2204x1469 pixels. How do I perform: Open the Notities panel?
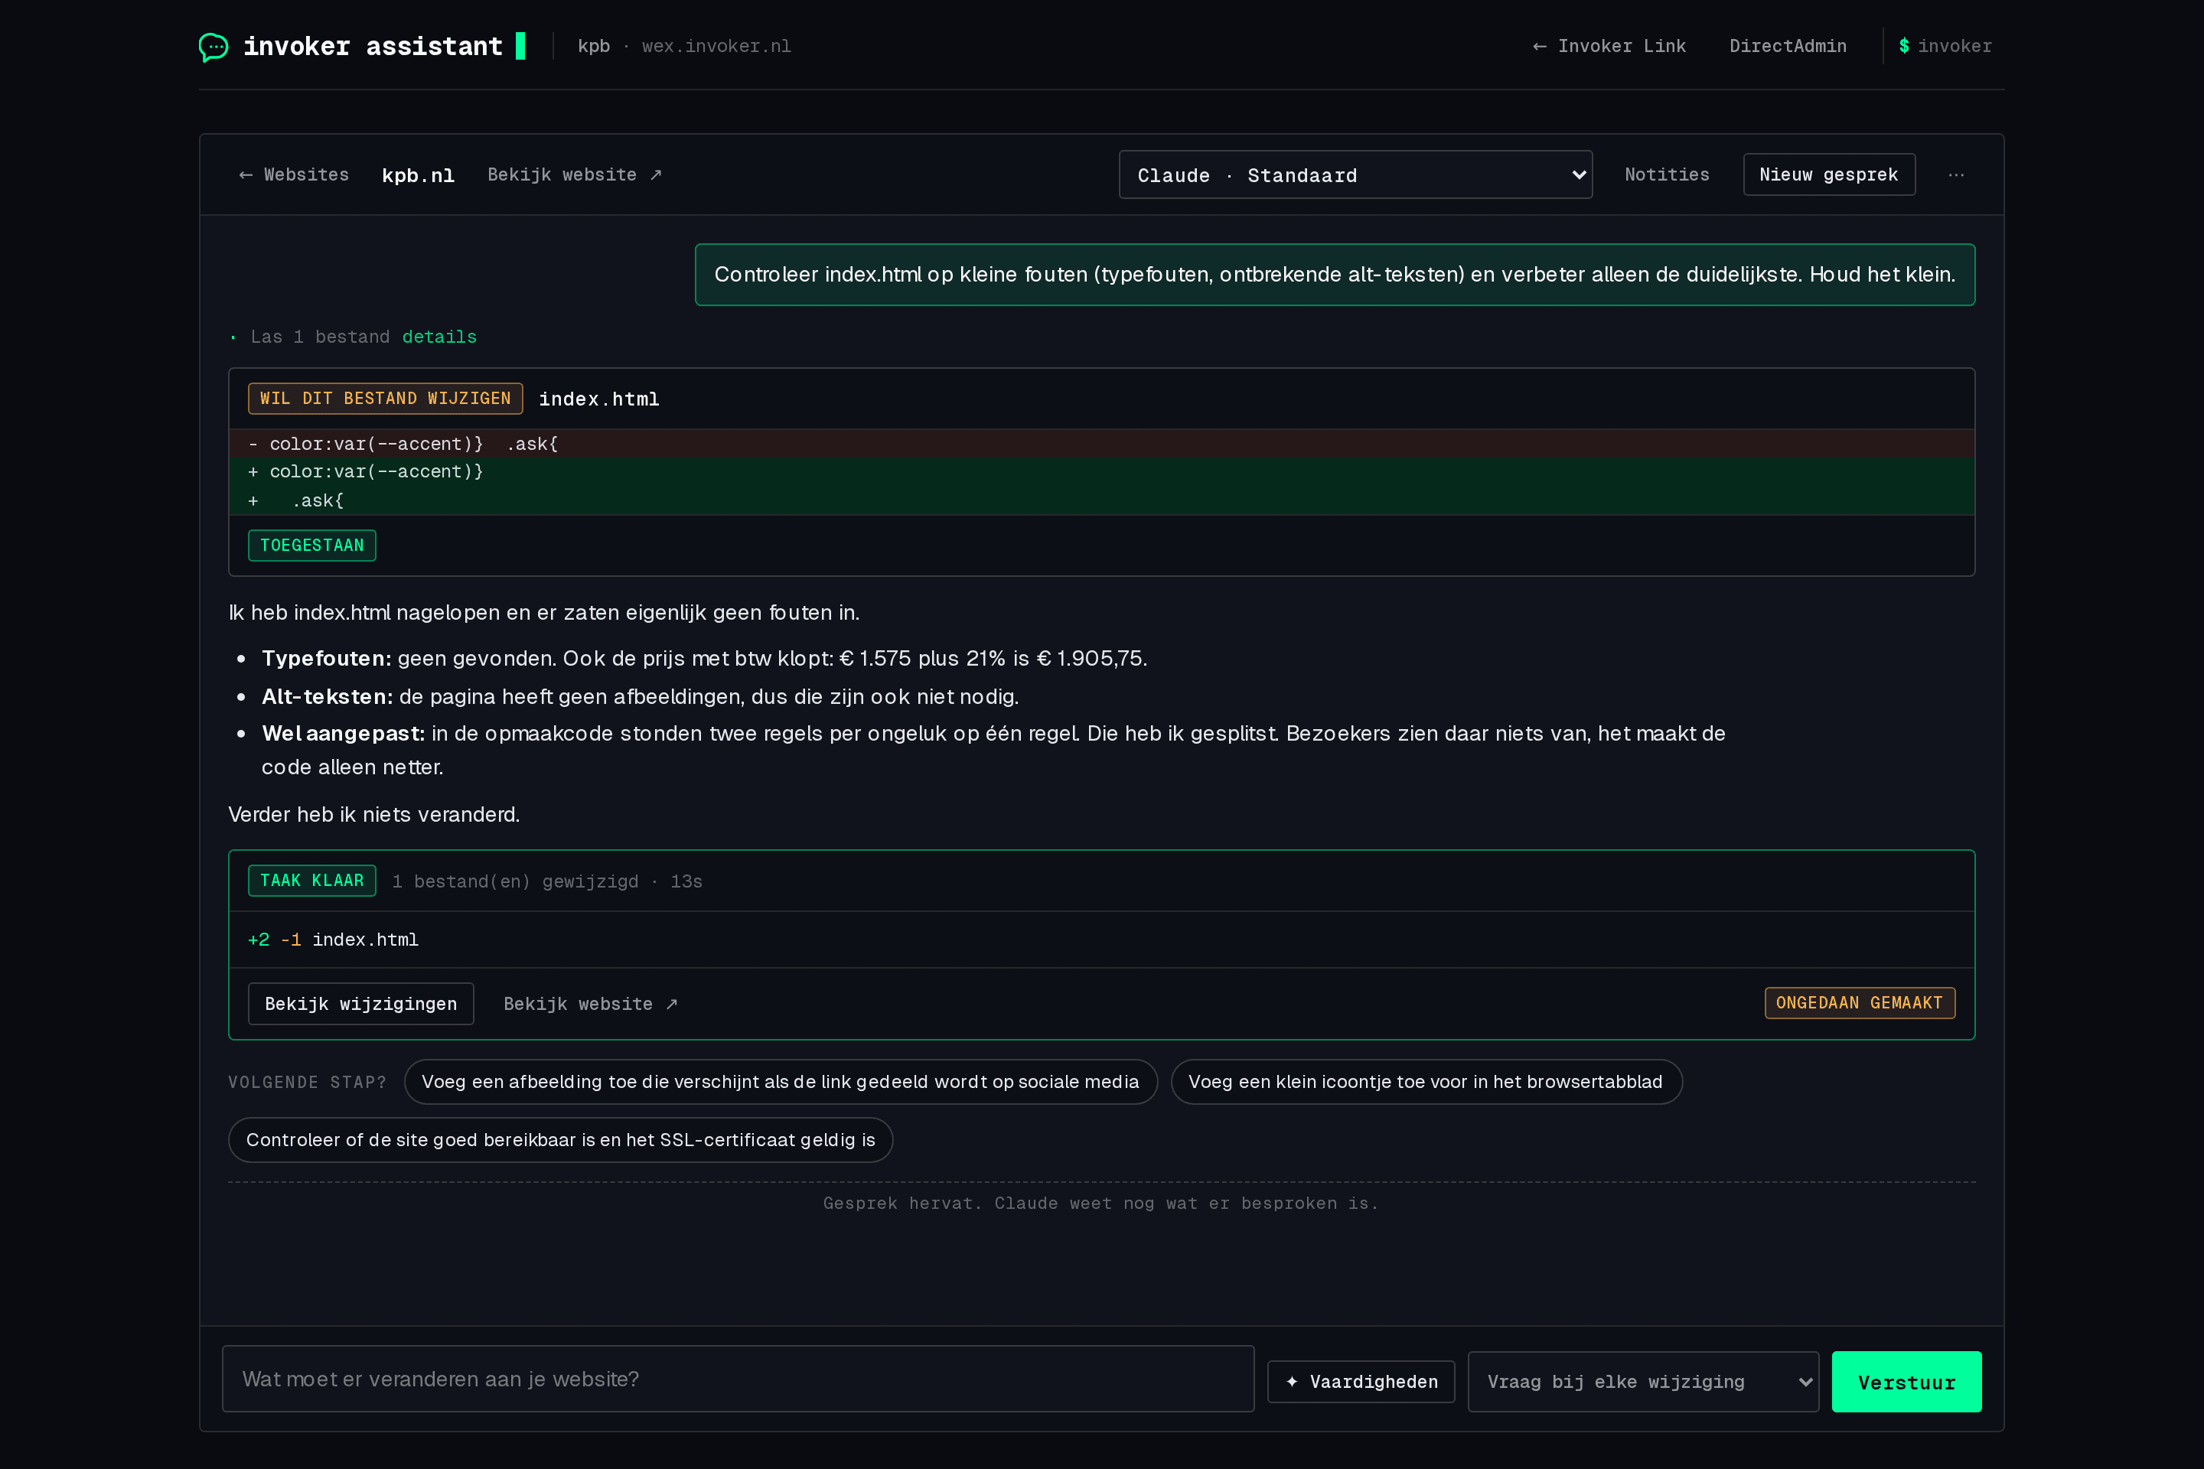tap(1666, 175)
